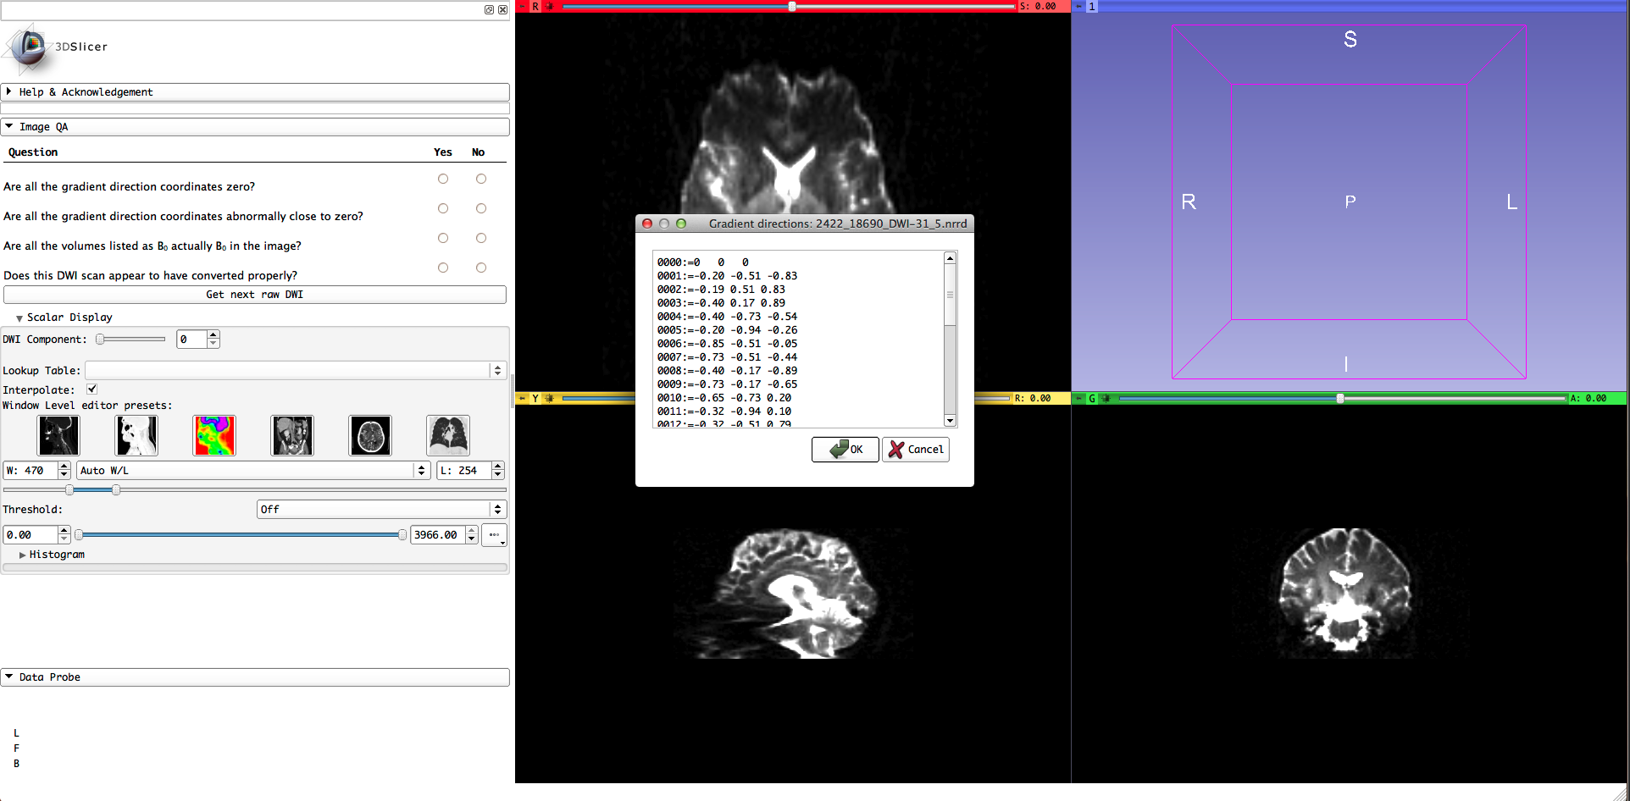Answer Yes to all gradient coordinates zero

pos(443,179)
